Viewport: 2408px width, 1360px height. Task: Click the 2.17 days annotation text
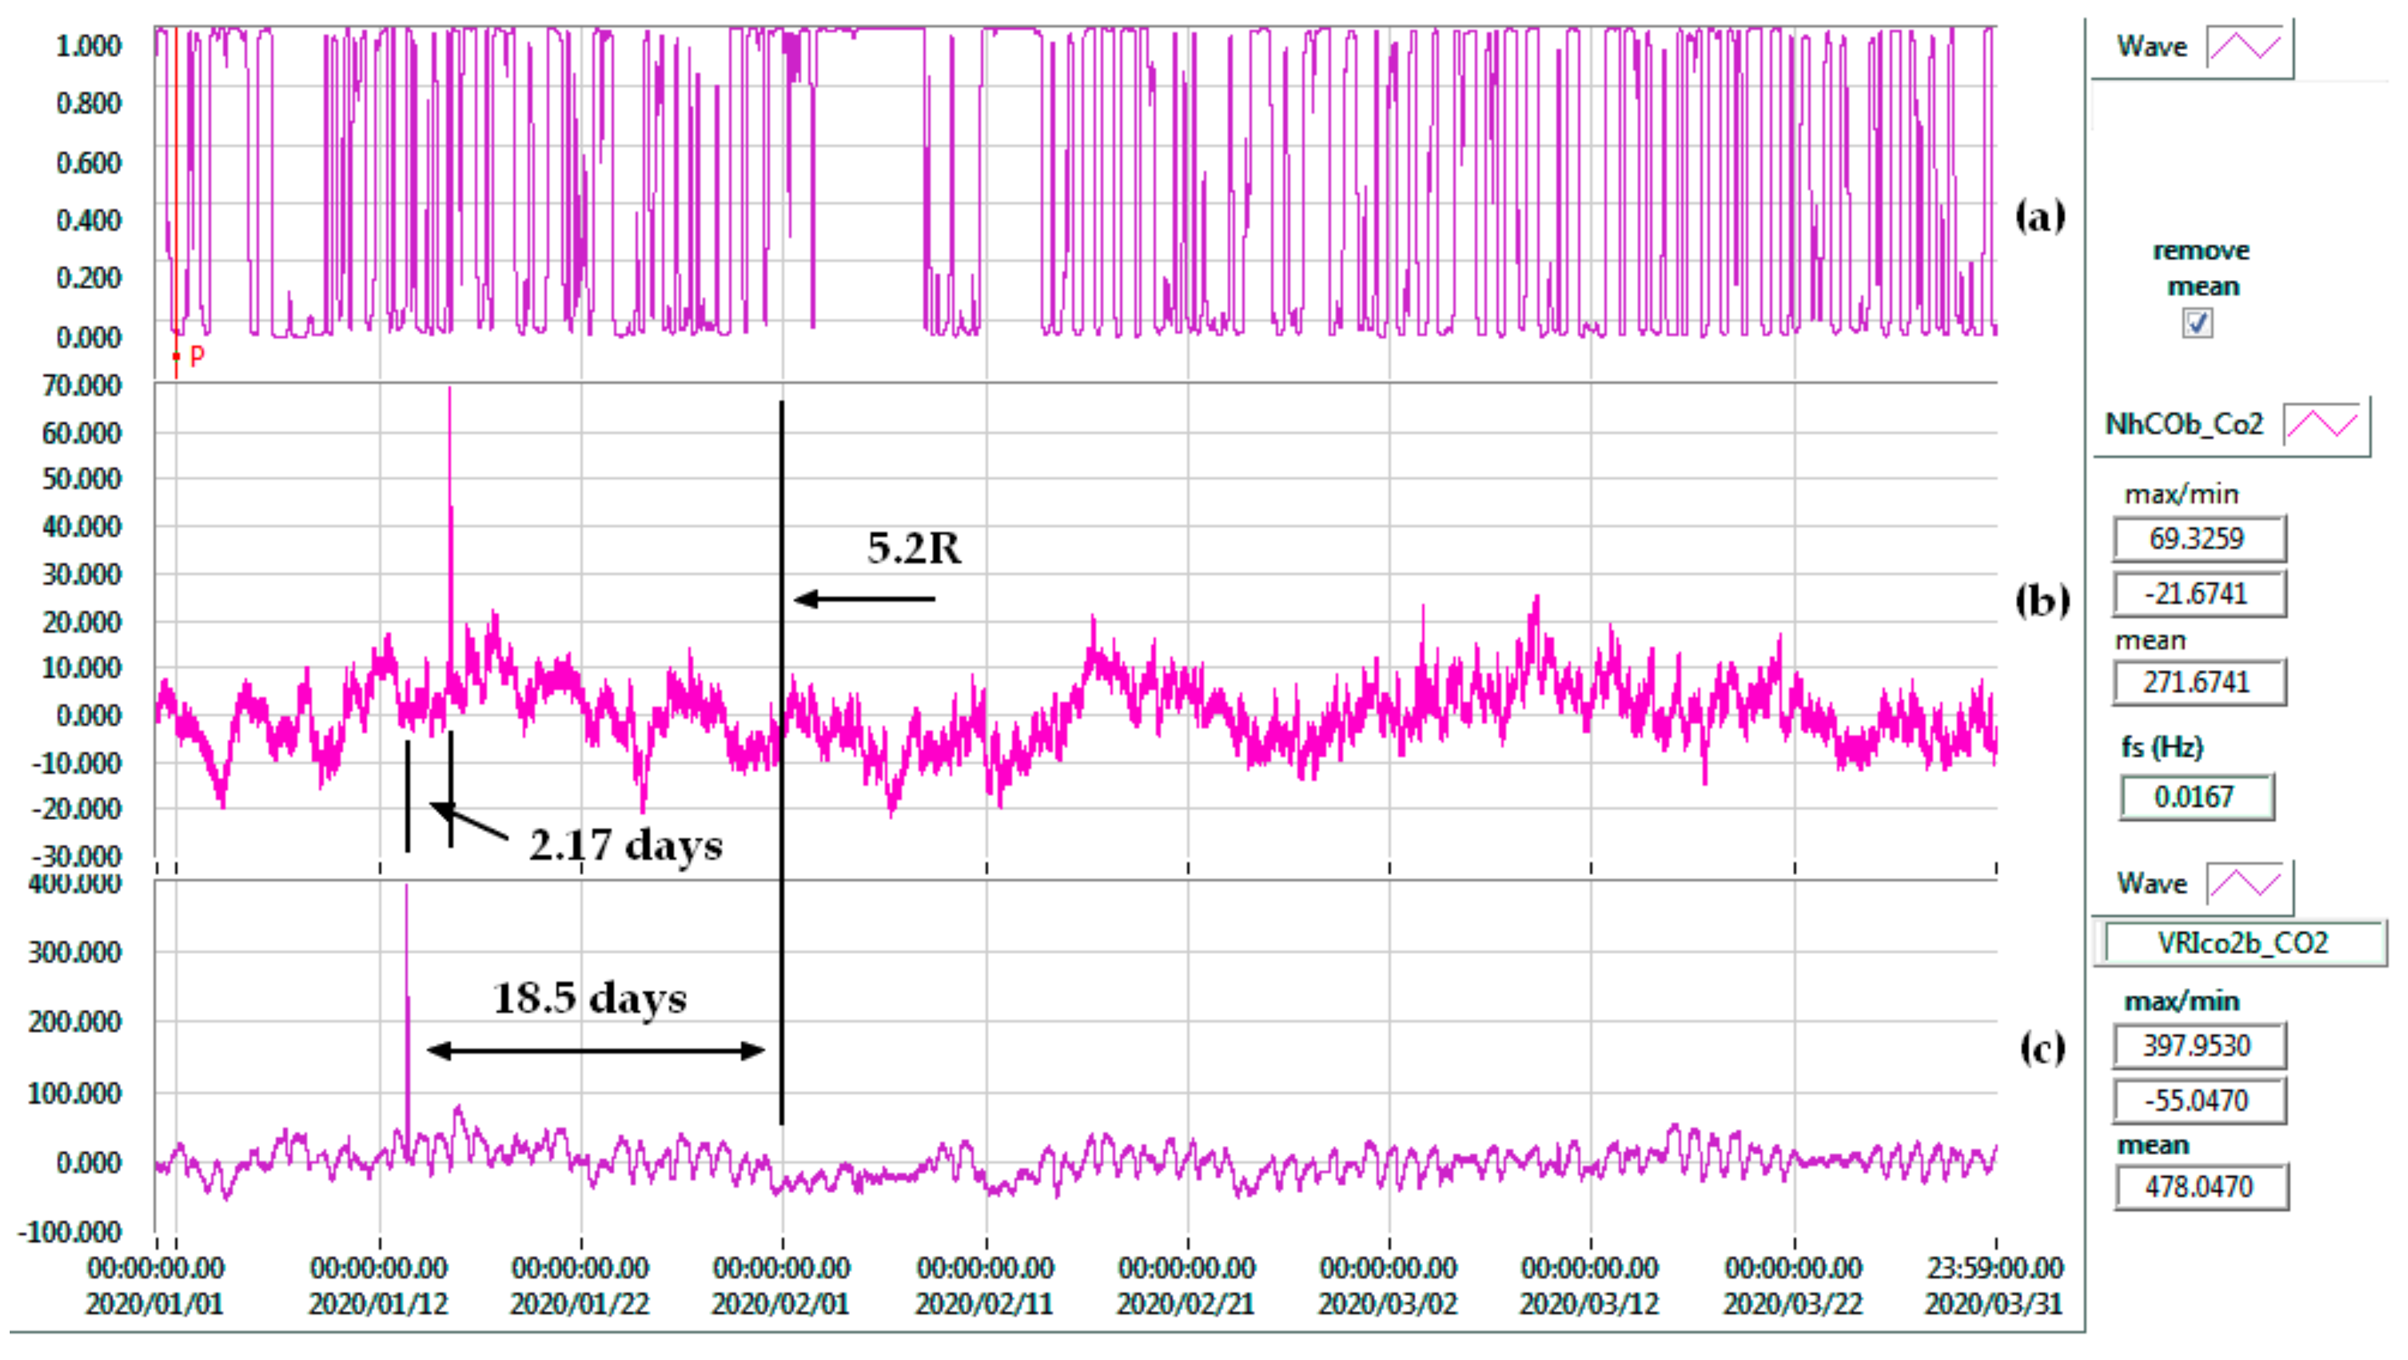[625, 846]
